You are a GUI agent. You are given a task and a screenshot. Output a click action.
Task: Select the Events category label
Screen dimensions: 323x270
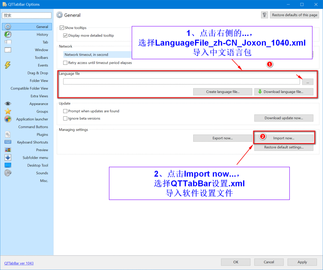pos(43,65)
